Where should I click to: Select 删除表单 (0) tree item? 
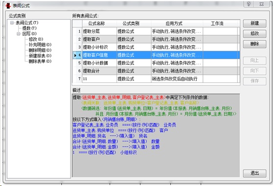40,61
